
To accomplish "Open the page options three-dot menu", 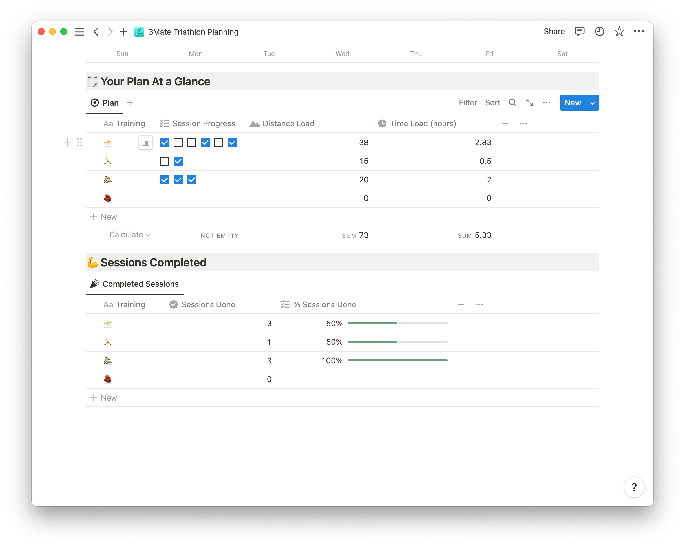I will pyautogui.click(x=638, y=32).
